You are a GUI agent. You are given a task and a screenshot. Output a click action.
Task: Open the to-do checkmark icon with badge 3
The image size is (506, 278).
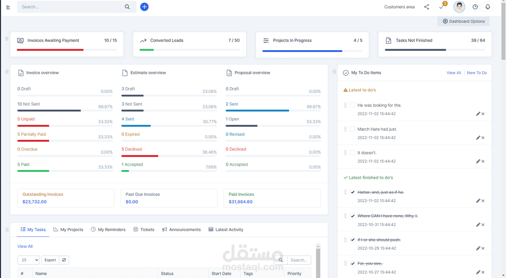pos(441,7)
